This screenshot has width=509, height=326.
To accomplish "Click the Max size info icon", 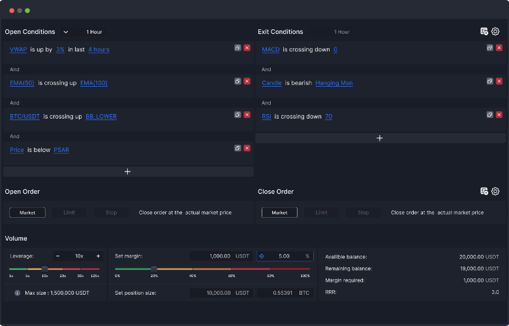I will pos(17,293).
